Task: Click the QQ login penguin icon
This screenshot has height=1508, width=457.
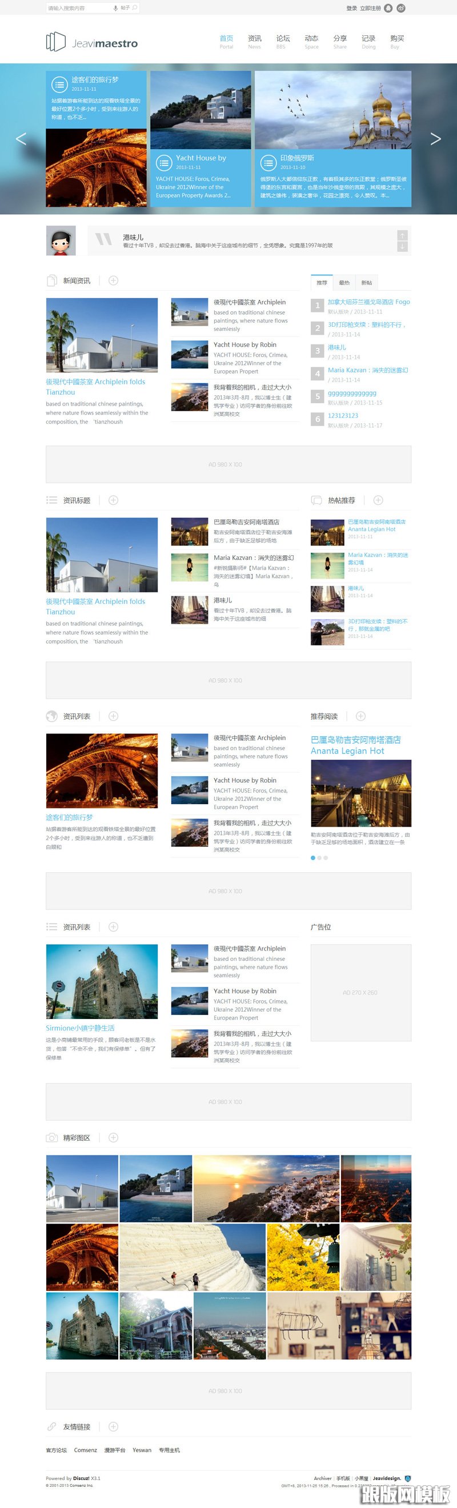Action: (388, 8)
